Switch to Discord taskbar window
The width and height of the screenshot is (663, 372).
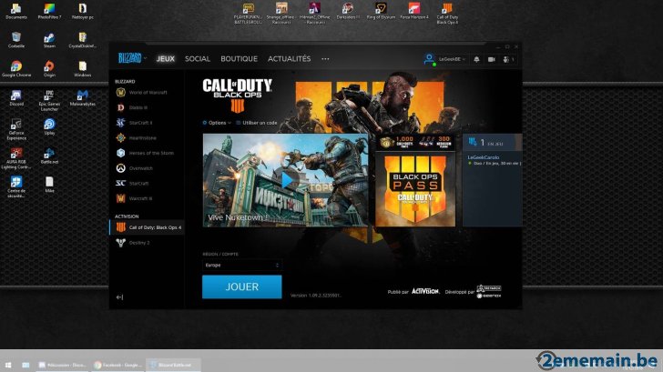[62, 365]
